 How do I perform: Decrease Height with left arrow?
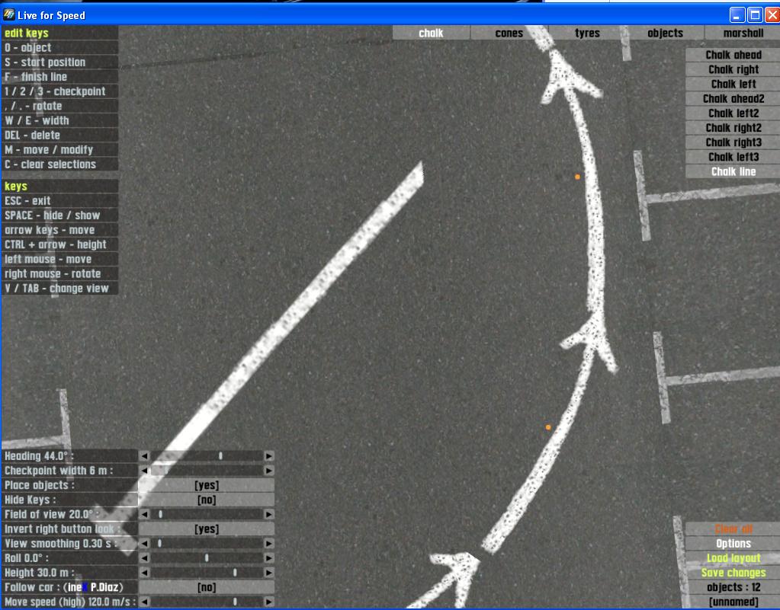pyautogui.click(x=144, y=573)
